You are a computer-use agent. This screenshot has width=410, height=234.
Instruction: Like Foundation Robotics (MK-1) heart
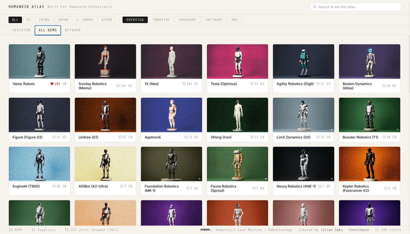[188, 188]
